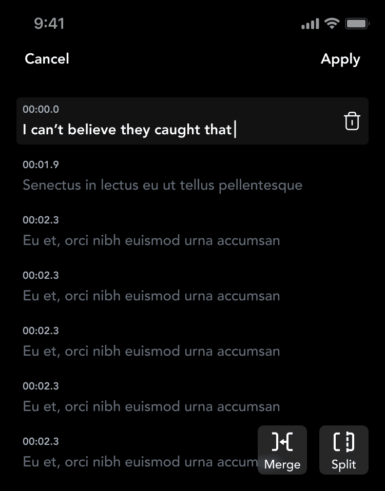This screenshot has width=385, height=491.
Task: Select the second "Eu et, orci nibh" caption
Action: point(151,296)
